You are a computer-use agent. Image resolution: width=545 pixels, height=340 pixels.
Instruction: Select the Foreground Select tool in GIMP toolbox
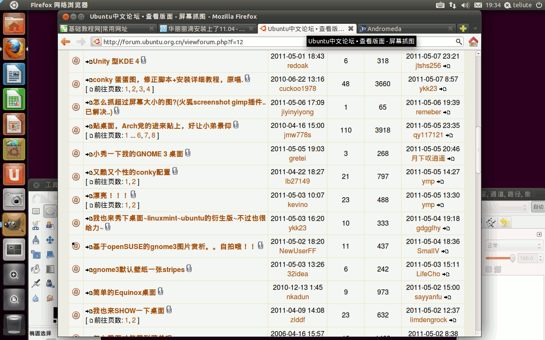tap(50, 225)
